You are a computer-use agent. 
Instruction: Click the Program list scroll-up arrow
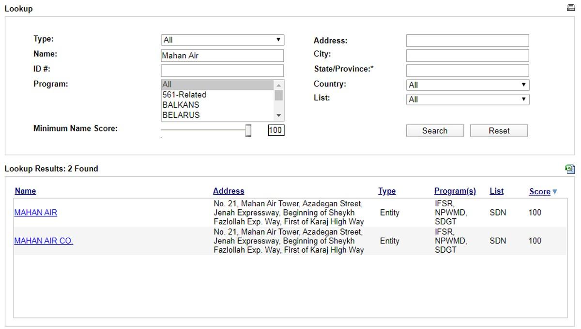(278, 85)
